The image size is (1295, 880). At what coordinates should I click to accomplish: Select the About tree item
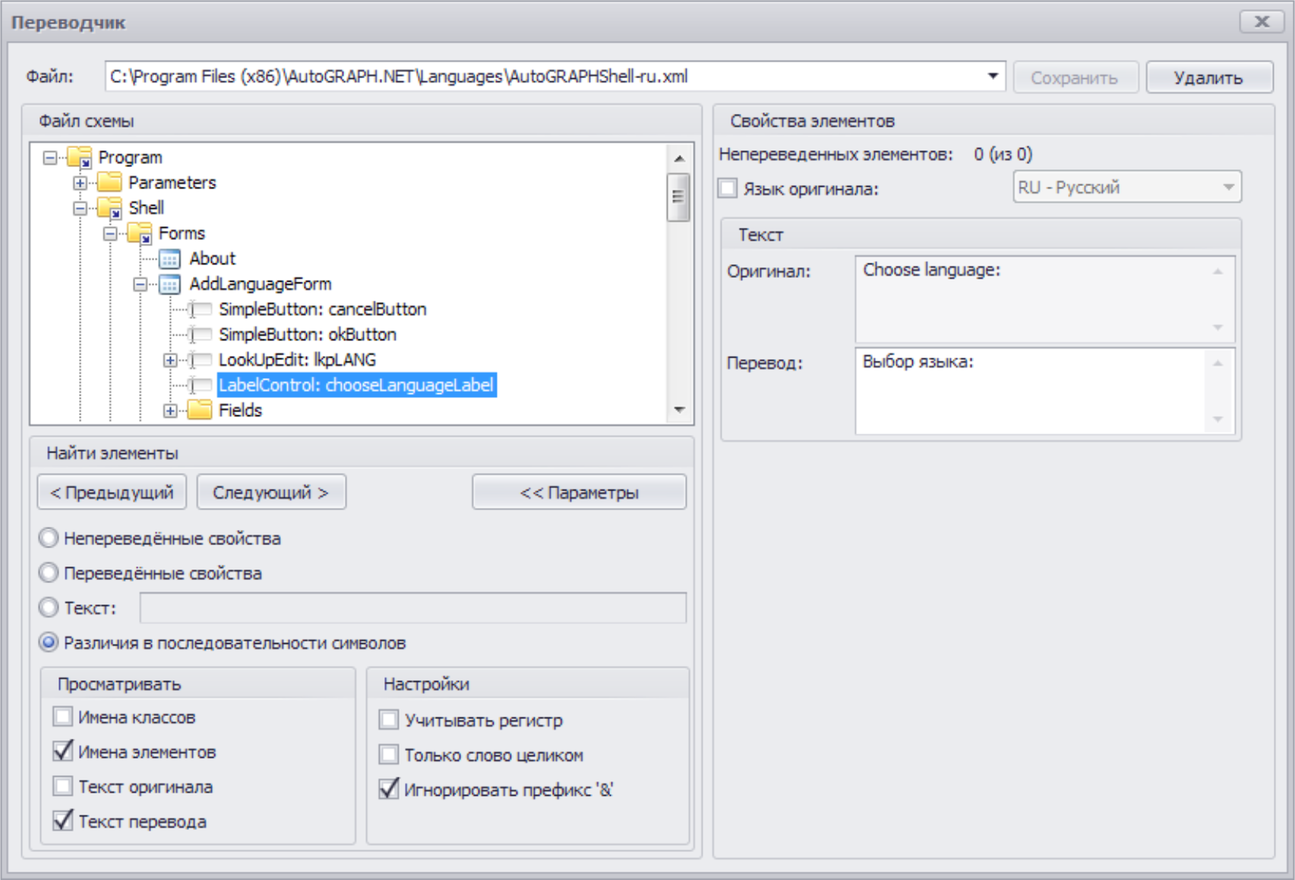click(213, 259)
